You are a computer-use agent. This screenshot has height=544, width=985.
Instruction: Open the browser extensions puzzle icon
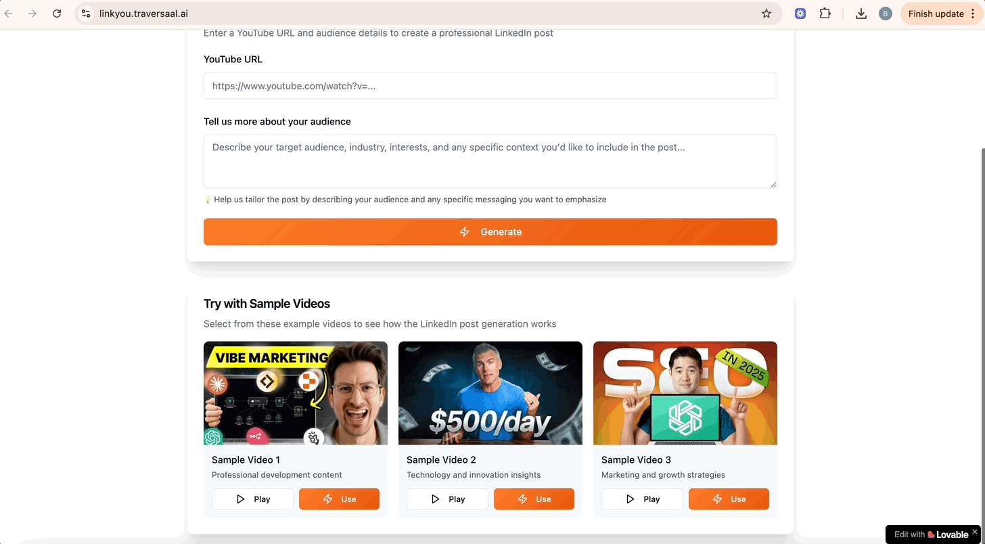pyautogui.click(x=825, y=14)
